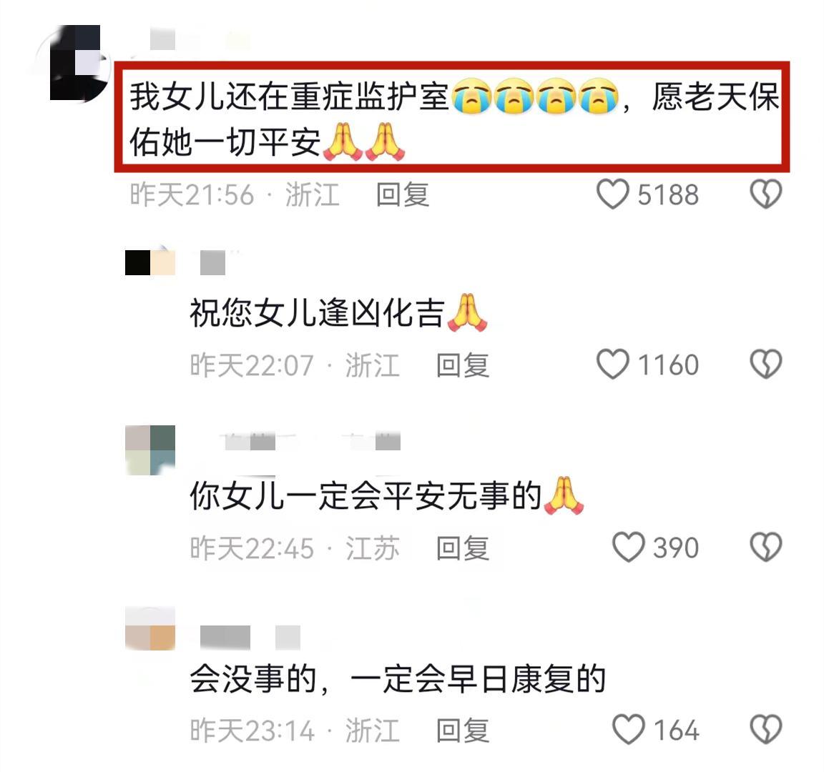Dislike the comment posted at 23:14
Screen dimensions: 824x772
pyautogui.click(x=765, y=729)
